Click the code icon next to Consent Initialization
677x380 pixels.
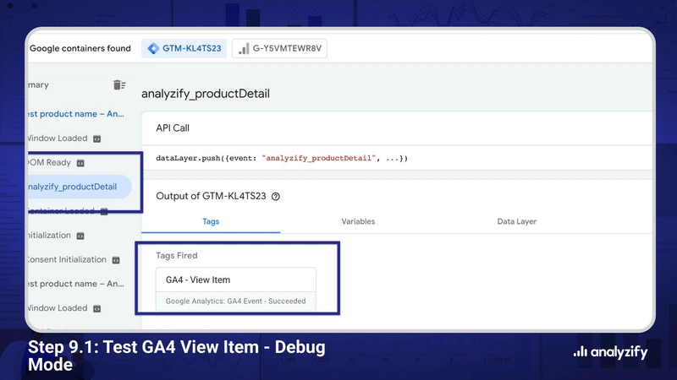coord(116,260)
